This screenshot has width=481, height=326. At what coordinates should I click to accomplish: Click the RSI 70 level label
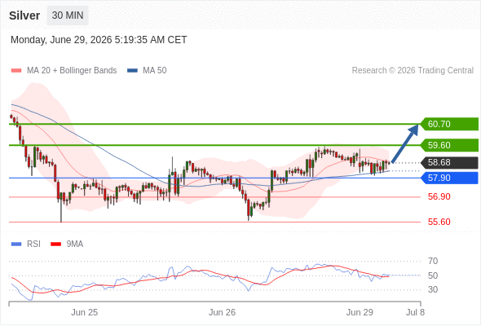433,262
